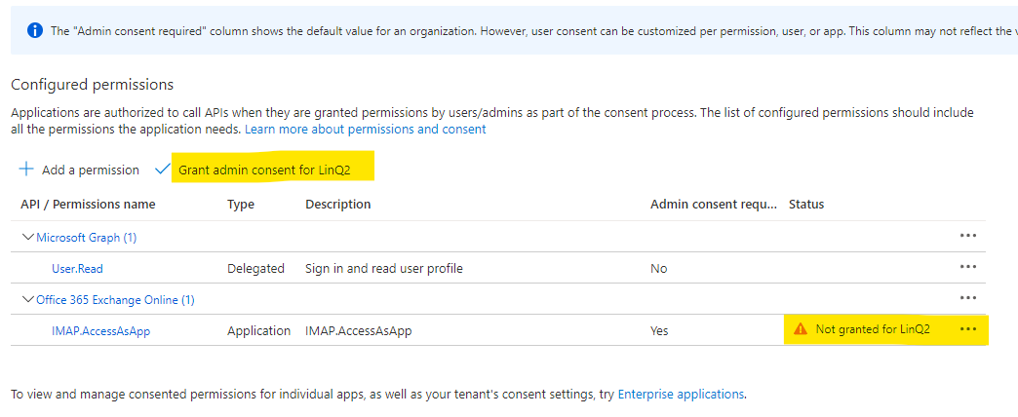Image resolution: width=1018 pixels, height=417 pixels.
Task: Follow Learn more about permissions and consent
Action: 365,129
